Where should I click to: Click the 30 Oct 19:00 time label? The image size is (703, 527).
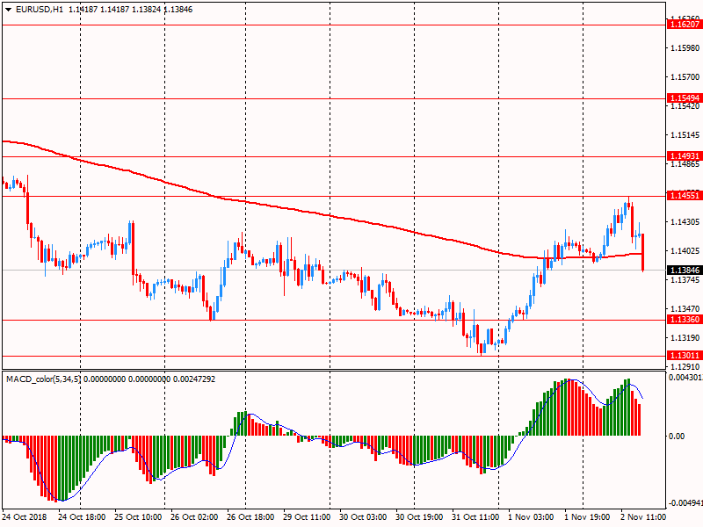pyautogui.click(x=419, y=516)
